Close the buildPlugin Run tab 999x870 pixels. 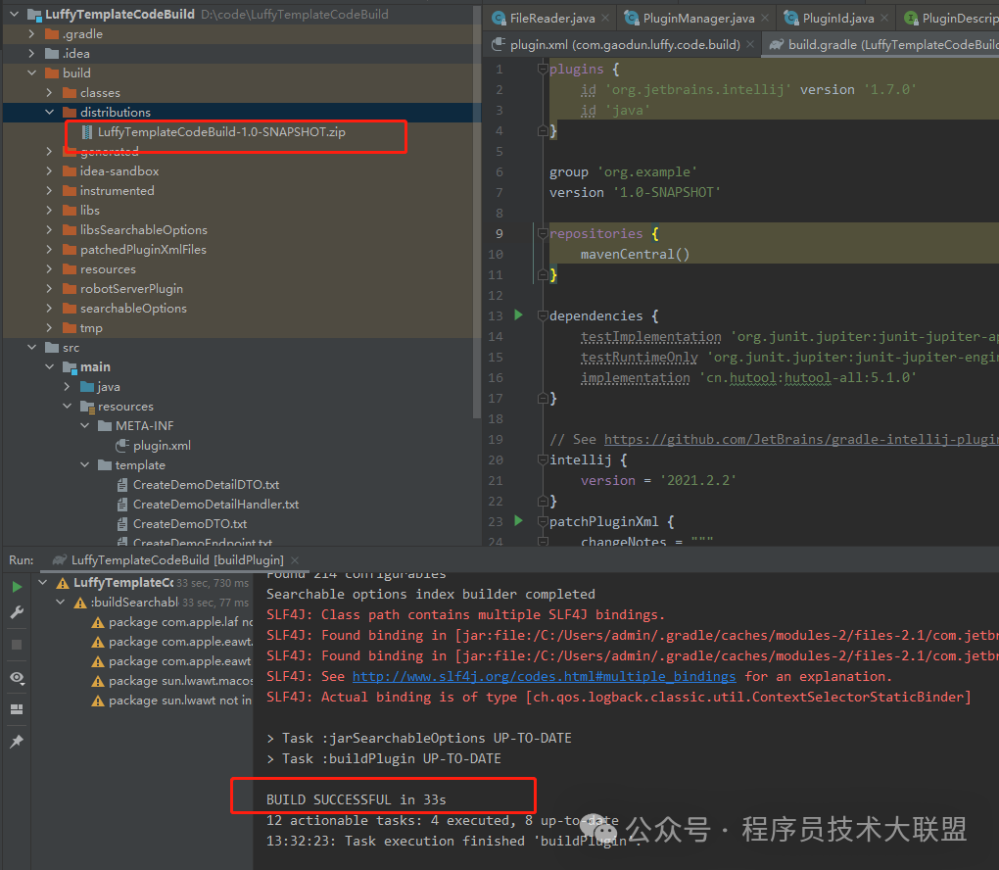295,560
